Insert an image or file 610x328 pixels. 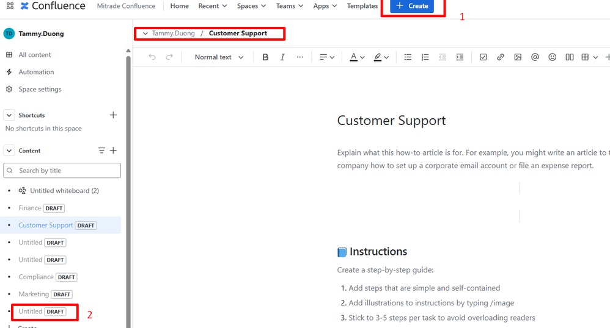point(518,57)
